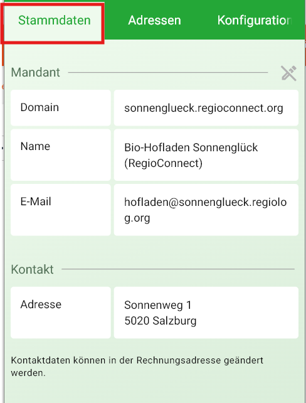Click the g.org line of e-mail

click(137, 218)
